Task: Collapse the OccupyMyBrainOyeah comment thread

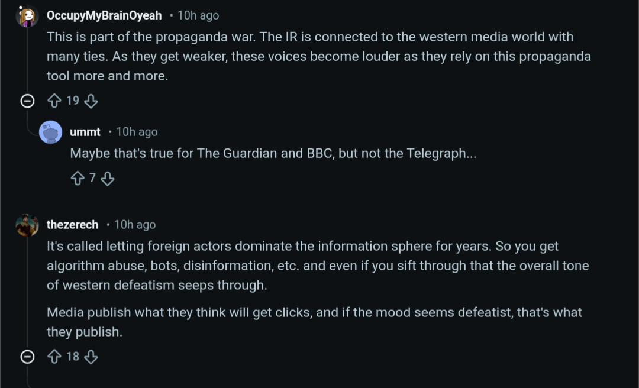Action: coord(27,101)
